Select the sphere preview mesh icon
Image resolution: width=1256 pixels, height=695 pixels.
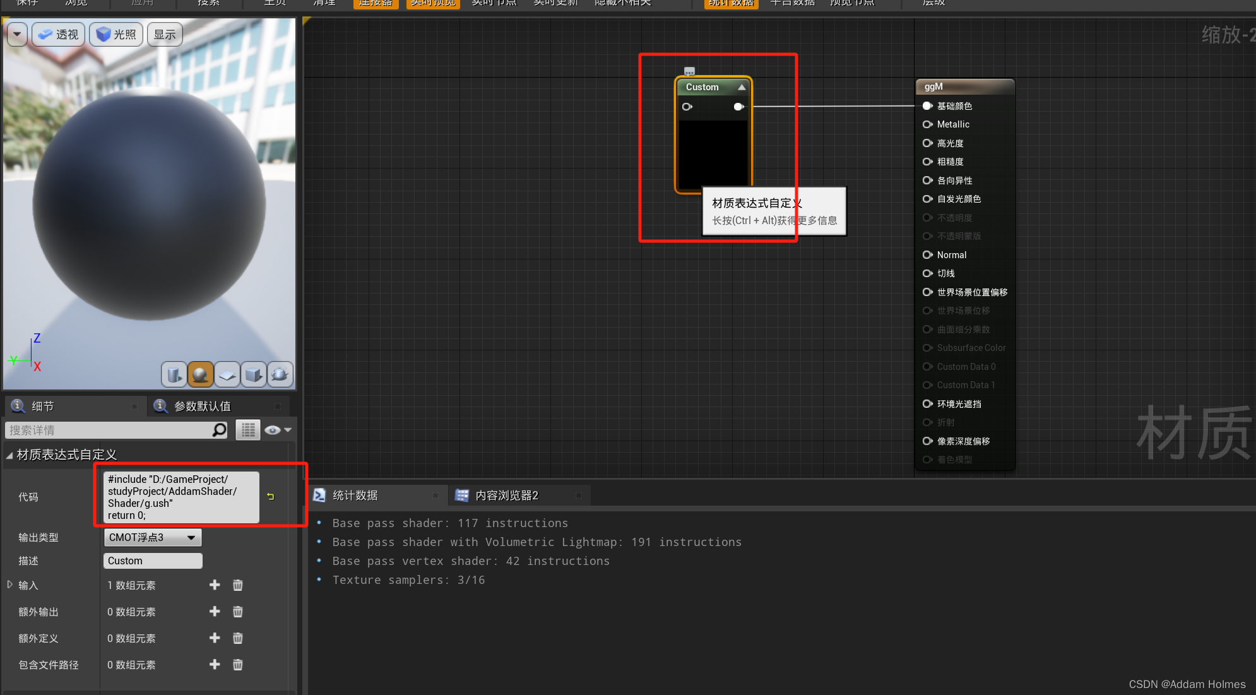[201, 374]
